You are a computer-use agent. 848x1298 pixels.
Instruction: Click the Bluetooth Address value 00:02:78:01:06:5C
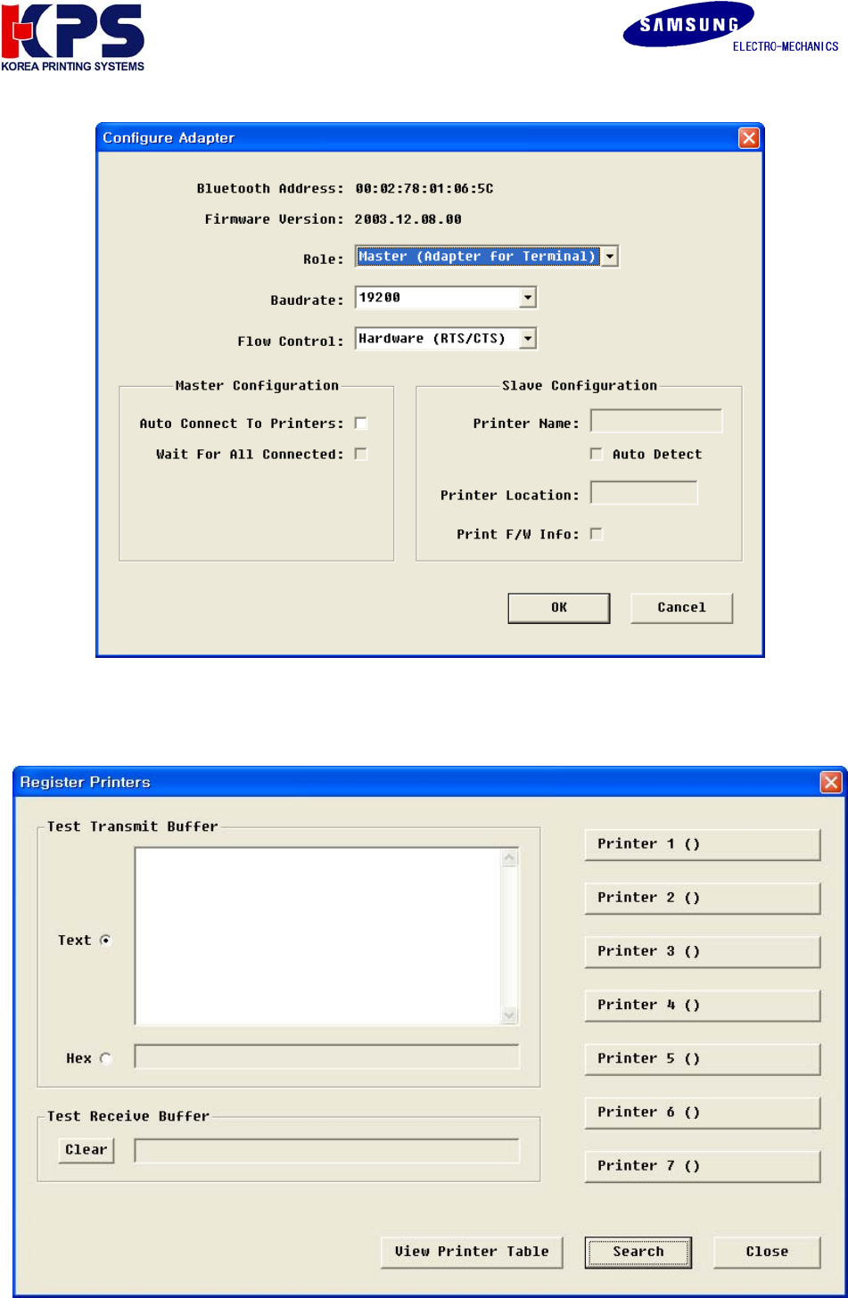point(424,188)
